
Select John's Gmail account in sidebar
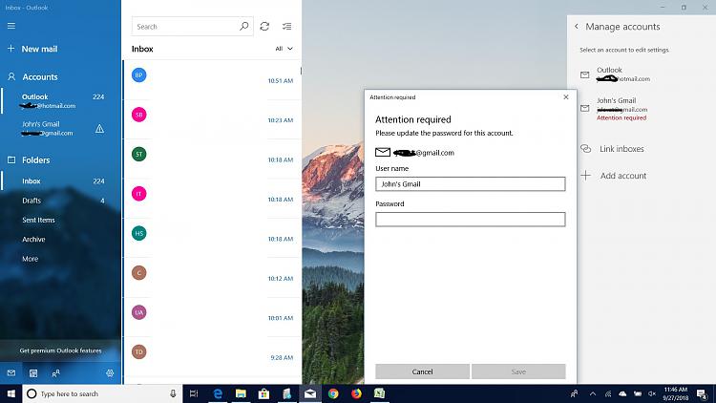click(x=61, y=128)
